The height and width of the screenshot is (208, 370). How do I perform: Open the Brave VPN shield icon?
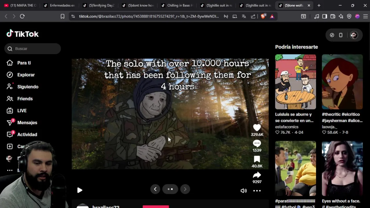(x=349, y=16)
